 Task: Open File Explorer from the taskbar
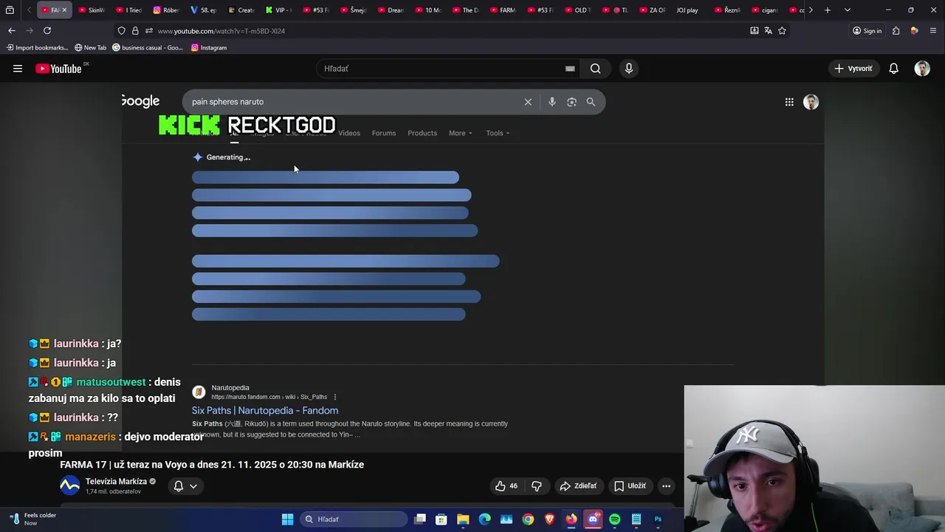[x=463, y=519]
